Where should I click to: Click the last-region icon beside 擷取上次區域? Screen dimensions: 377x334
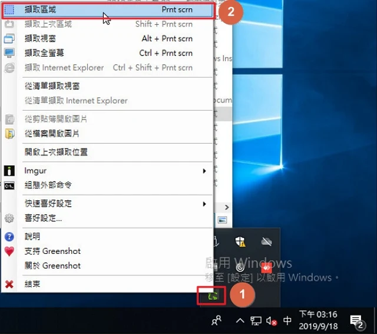pyautogui.click(x=9, y=24)
